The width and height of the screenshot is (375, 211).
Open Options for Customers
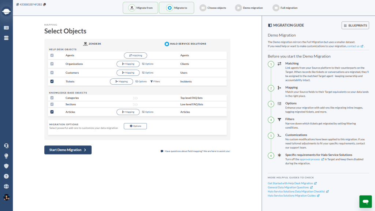click(x=148, y=73)
